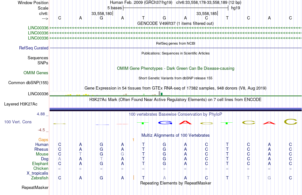The image size is (302, 195).
Task: Click the GTEx tissue expression bar chart
Action: click(x=110, y=93)
